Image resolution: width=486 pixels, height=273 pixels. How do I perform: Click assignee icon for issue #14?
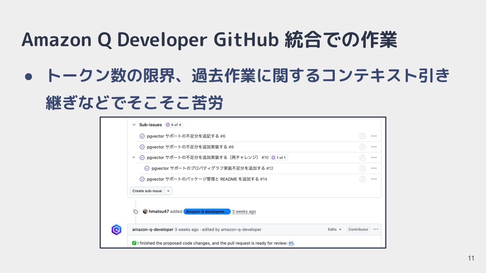coord(362,179)
